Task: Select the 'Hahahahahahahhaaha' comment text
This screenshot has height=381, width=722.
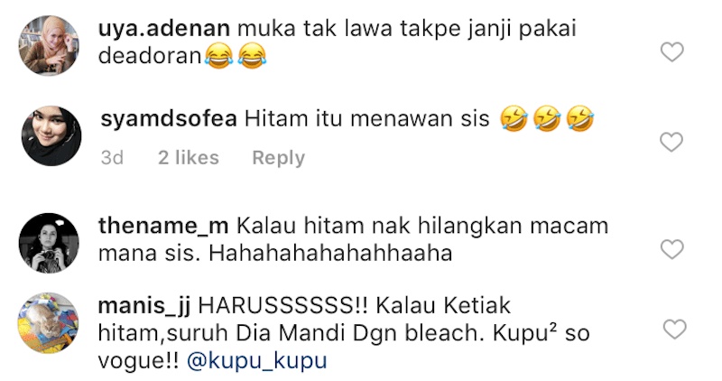Action: (330, 253)
